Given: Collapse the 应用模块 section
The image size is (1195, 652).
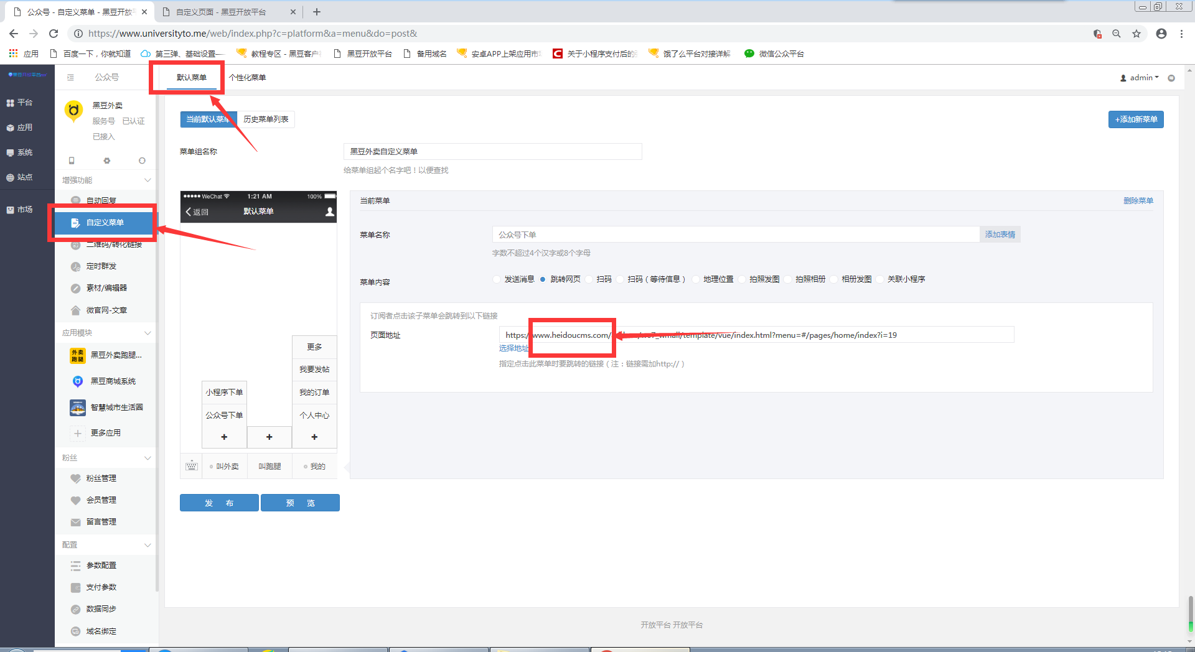Looking at the screenshot, I should pyautogui.click(x=148, y=333).
